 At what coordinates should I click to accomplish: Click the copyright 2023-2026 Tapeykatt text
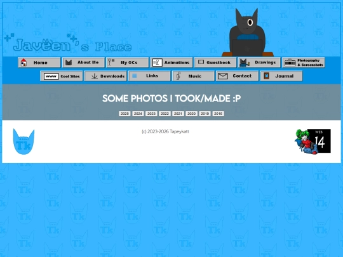165,131
